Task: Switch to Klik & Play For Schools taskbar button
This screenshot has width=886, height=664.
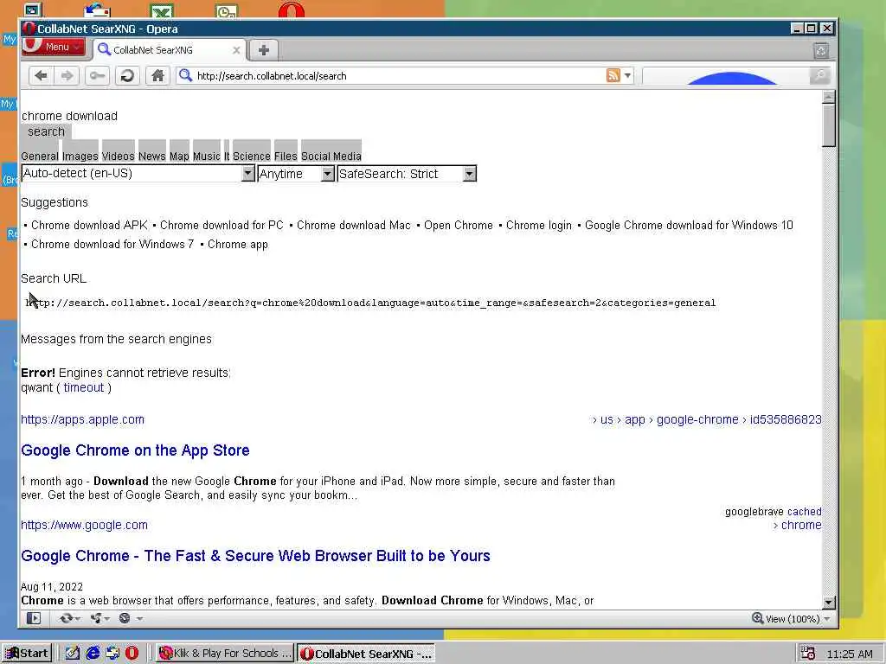Action: point(225,654)
